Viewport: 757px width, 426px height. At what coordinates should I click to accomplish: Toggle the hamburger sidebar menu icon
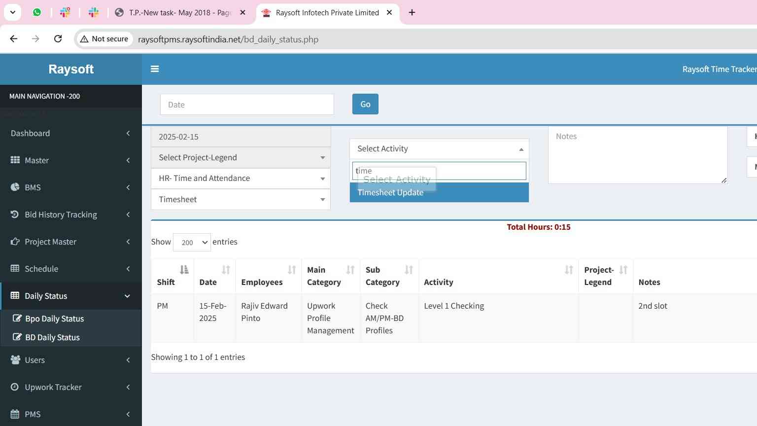(155, 69)
